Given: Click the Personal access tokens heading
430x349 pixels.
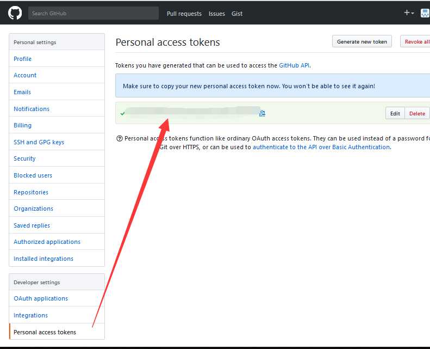Looking at the screenshot, I should click(167, 42).
